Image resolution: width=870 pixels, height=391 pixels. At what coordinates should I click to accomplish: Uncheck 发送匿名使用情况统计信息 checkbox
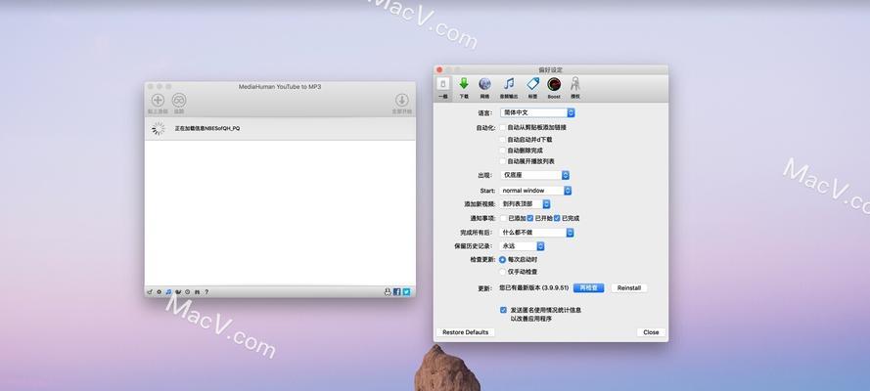tap(503, 310)
